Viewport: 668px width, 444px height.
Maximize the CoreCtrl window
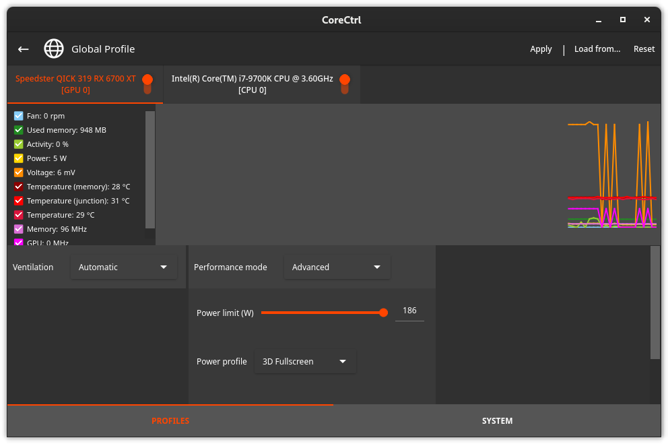[623, 20]
